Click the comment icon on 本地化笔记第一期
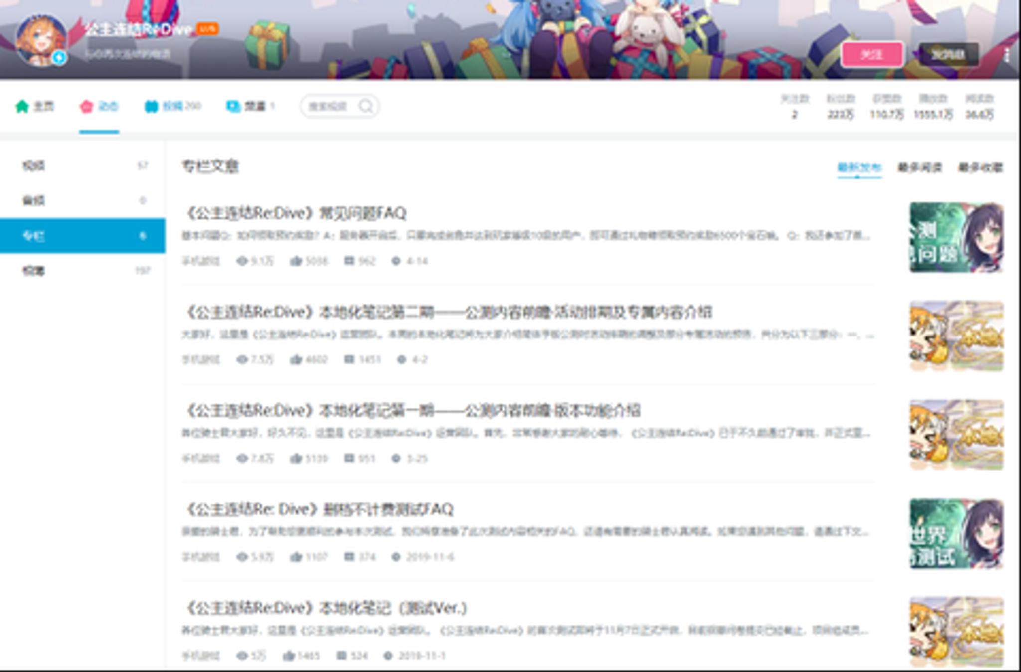1021x672 pixels. [x=349, y=458]
